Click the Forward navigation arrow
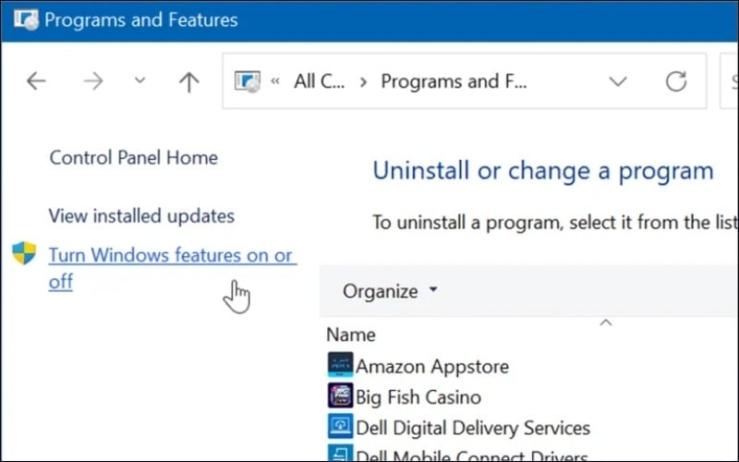 pyautogui.click(x=93, y=81)
